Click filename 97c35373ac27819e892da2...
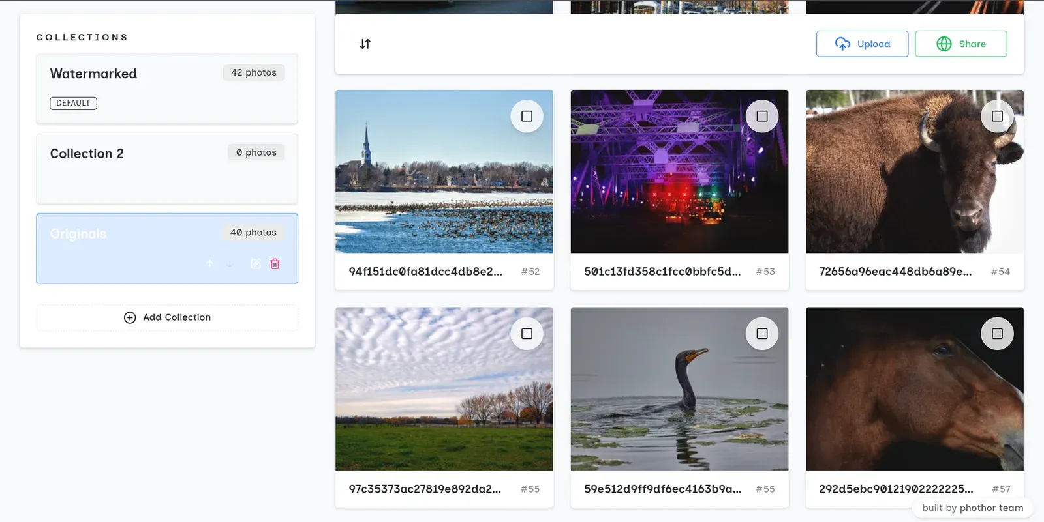 click(425, 489)
